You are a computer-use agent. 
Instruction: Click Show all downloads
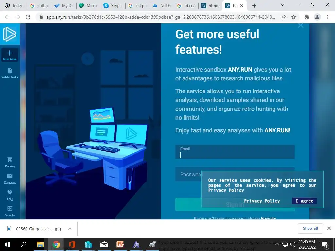tap(310, 228)
